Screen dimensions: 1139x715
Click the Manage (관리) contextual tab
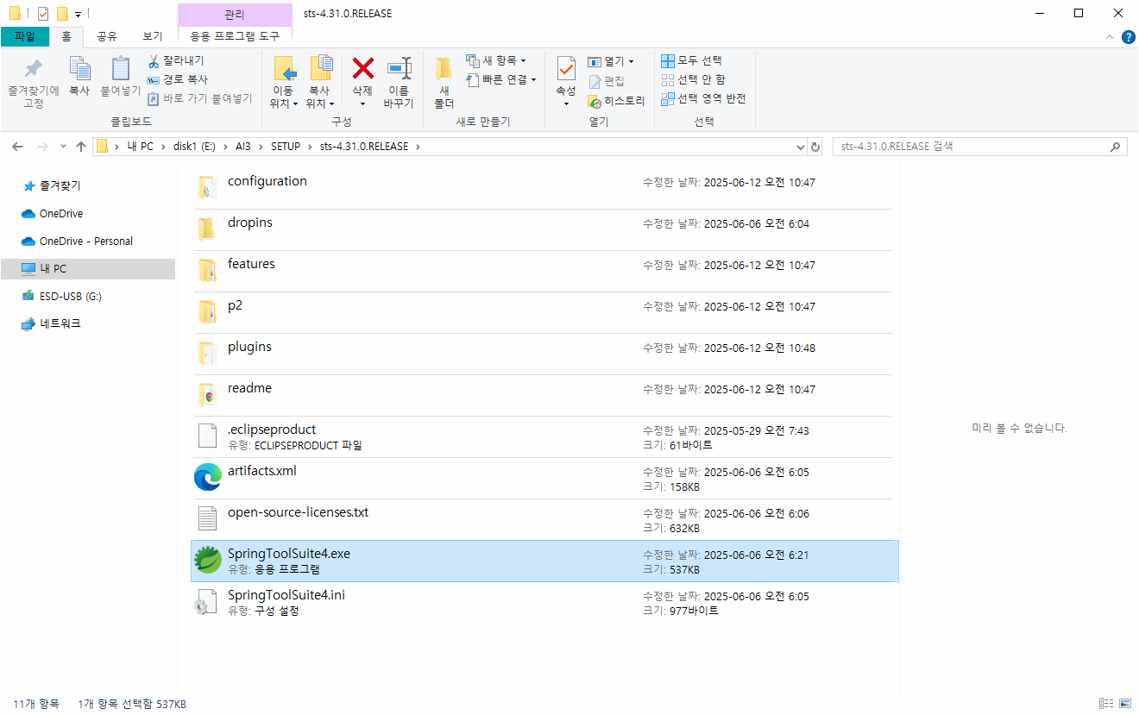click(234, 15)
